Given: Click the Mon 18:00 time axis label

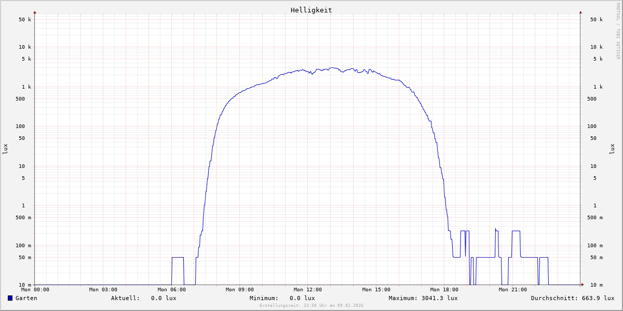Looking at the screenshot, I should click(444, 290).
